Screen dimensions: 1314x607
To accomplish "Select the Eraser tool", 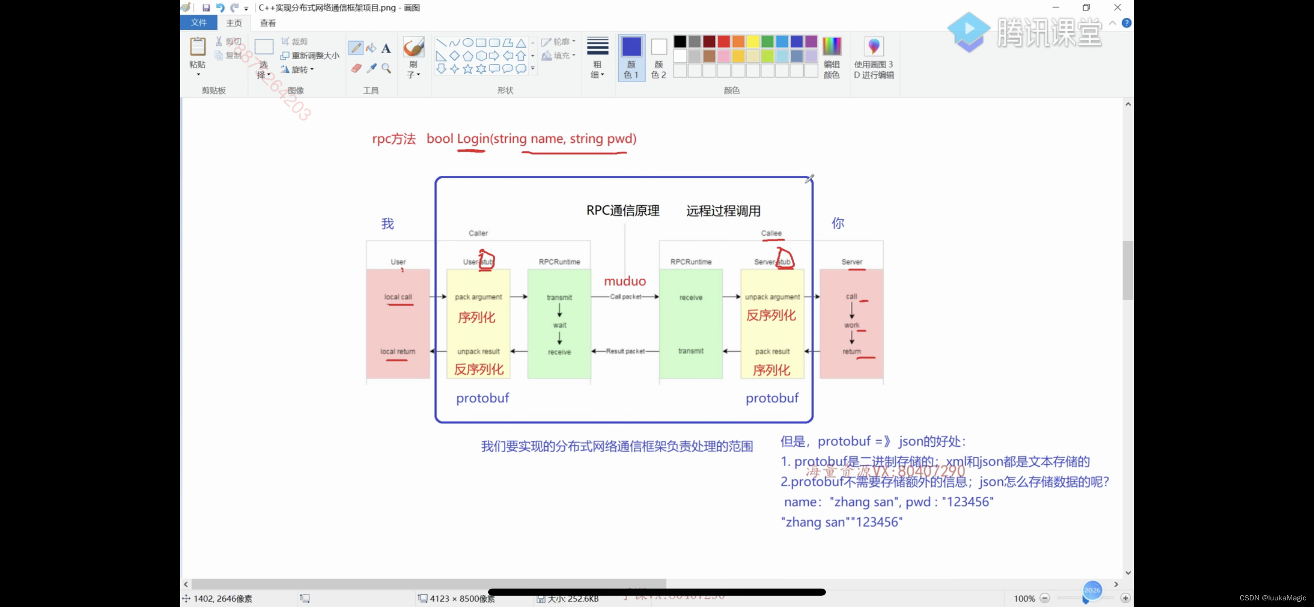I will pos(356,68).
